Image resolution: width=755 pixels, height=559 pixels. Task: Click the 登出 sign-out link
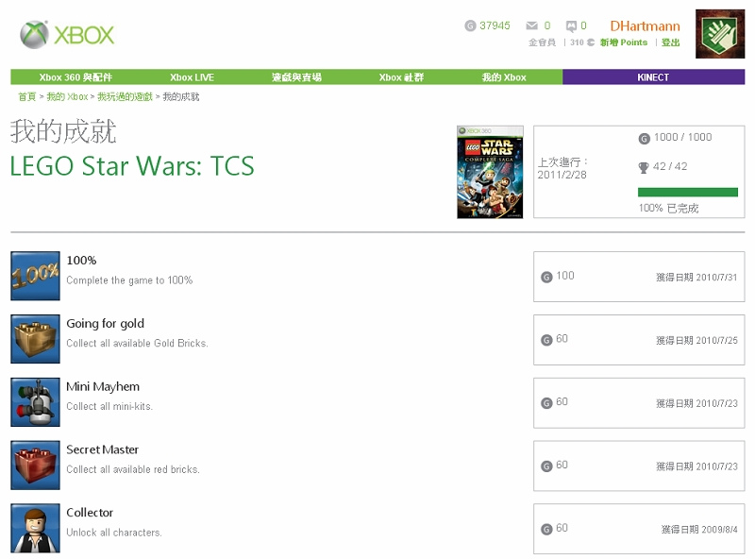pos(670,42)
